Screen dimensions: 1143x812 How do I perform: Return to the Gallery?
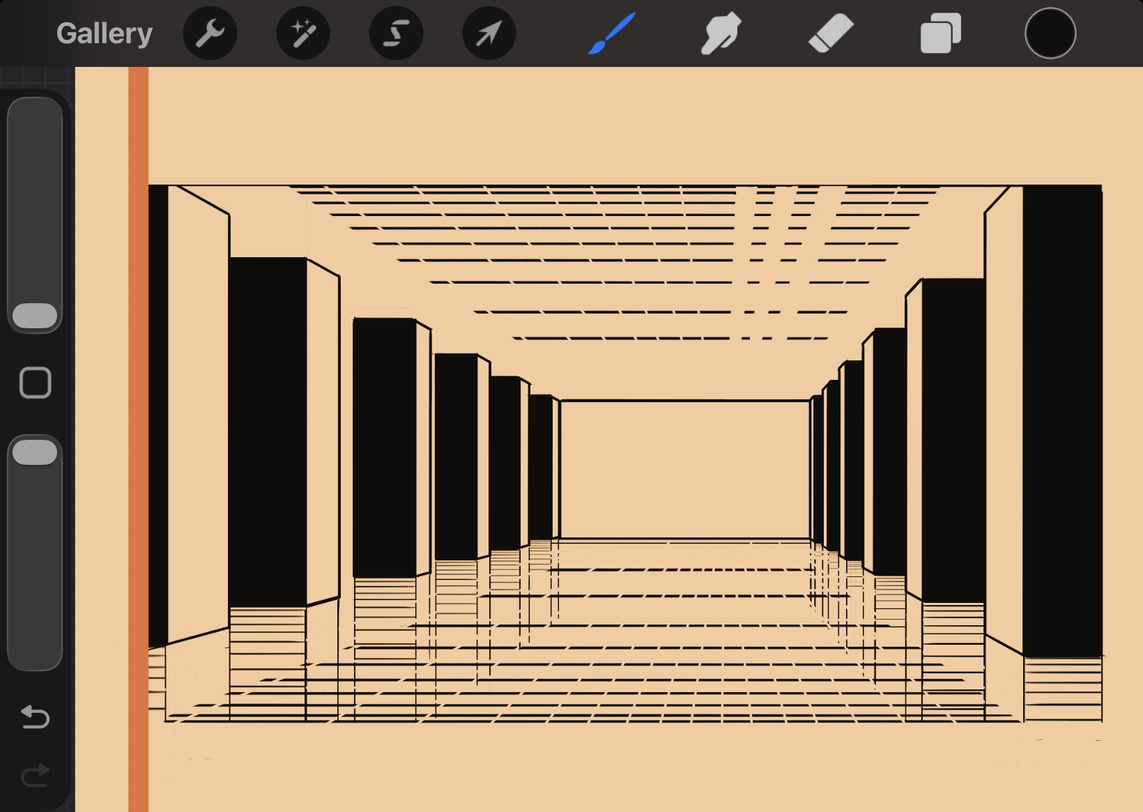pyautogui.click(x=105, y=33)
